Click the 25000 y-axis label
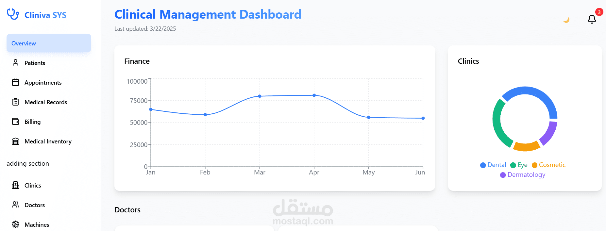This screenshot has height=231, width=606. (x=139, y=145)
